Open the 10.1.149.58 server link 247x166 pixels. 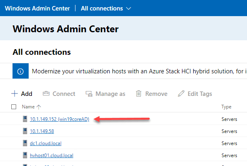click(42, 131)
